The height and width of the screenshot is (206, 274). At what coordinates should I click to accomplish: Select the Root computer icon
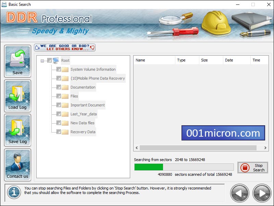[56, 60]
